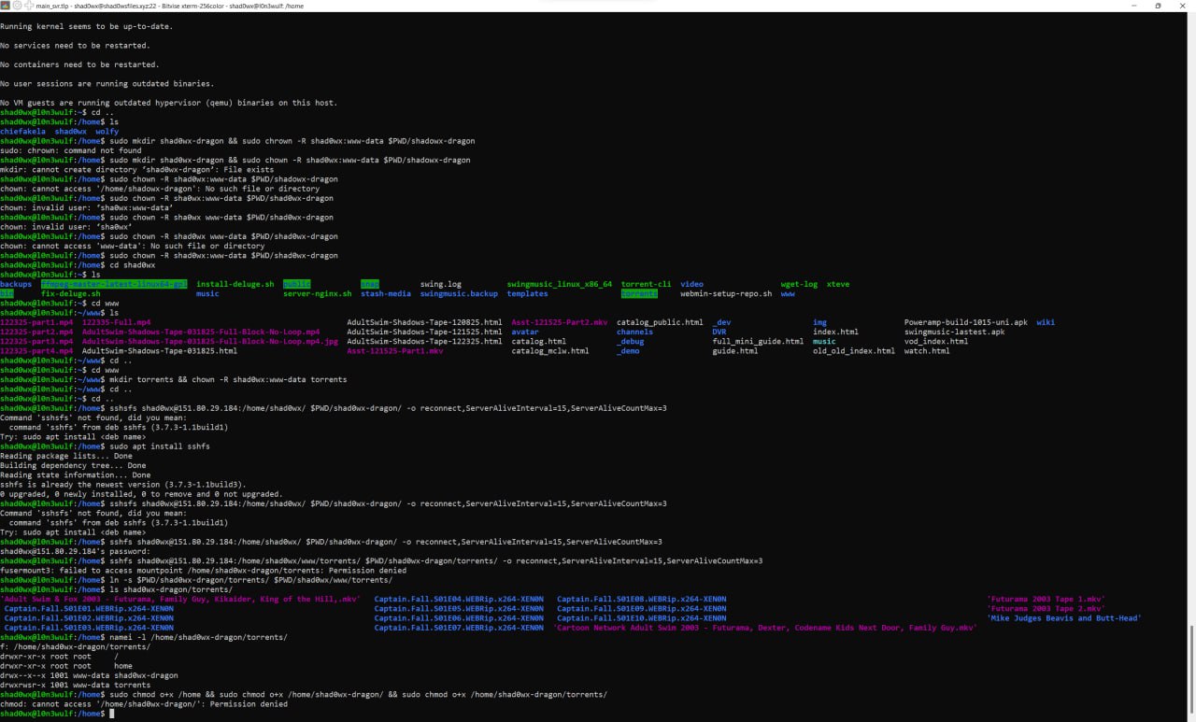
Task: Click the swing.log file name in listing
Action: [440, 284]
